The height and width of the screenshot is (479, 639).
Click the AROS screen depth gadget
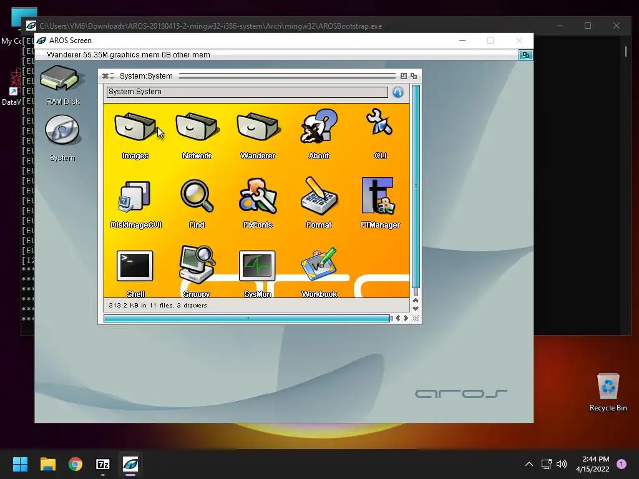(x=525, y=55)
